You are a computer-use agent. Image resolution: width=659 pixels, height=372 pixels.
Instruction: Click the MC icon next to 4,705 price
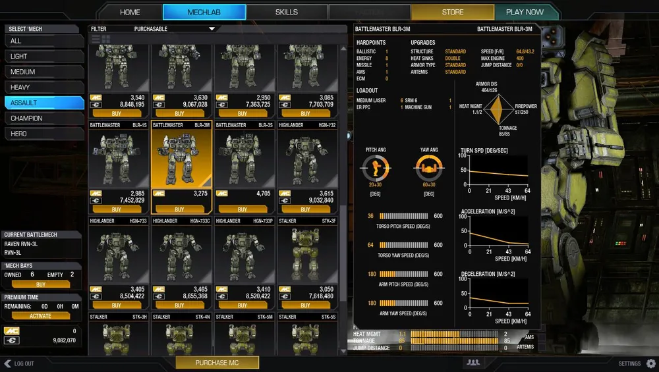222,194
